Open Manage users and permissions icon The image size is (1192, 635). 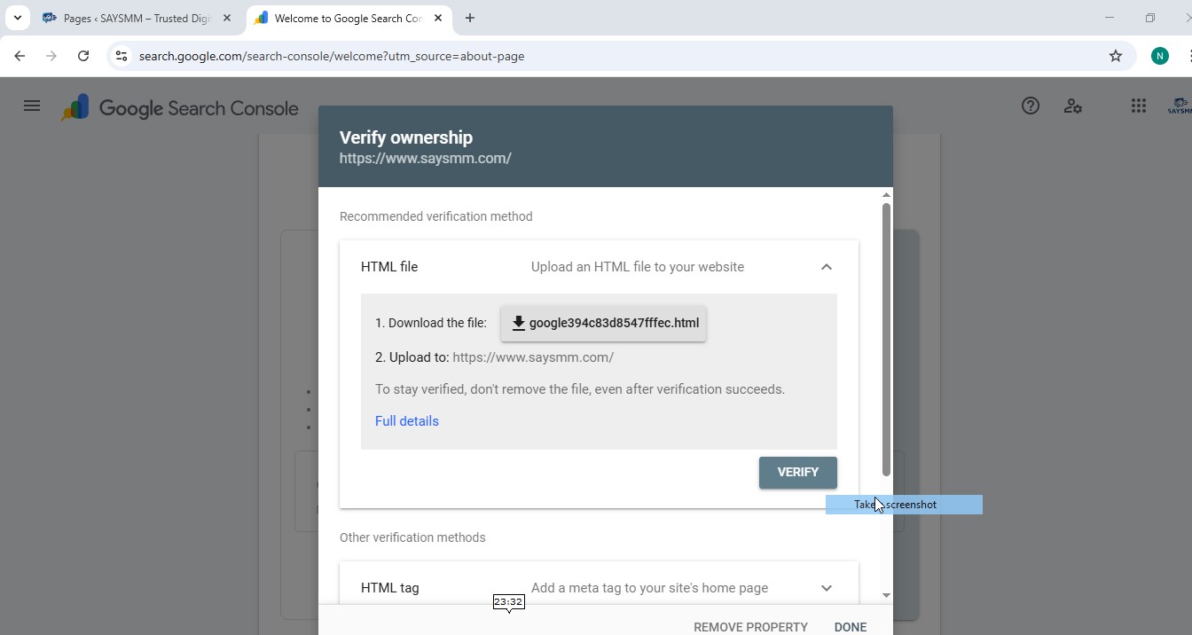pos(1072,106)
